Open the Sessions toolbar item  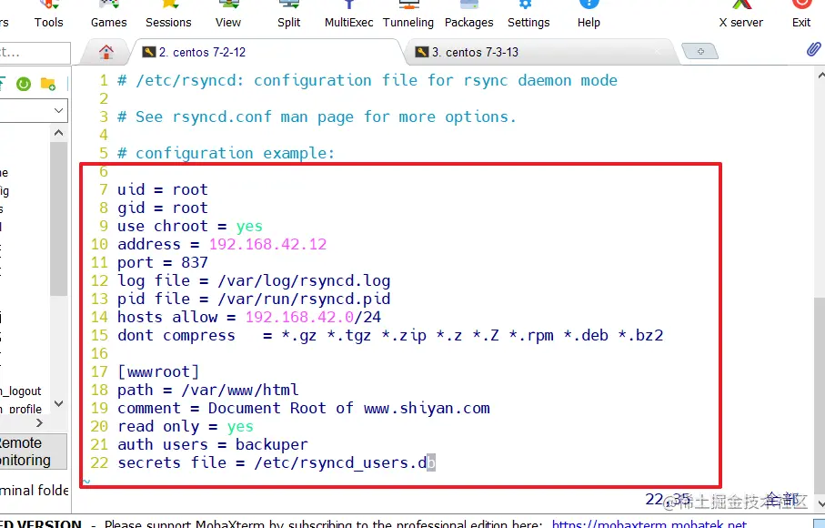168,15
